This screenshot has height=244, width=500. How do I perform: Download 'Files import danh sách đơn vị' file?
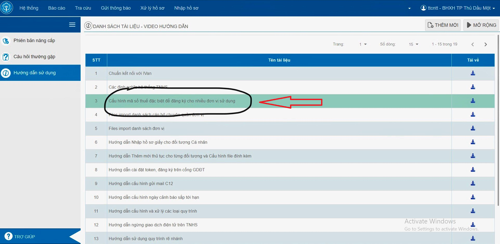[x=473, y=128]
